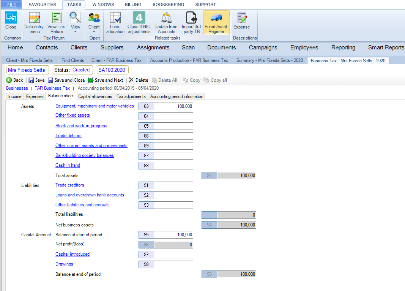Switch to the FAVOURITES ribbon tab
405x291 pixels.
point(42,5)
